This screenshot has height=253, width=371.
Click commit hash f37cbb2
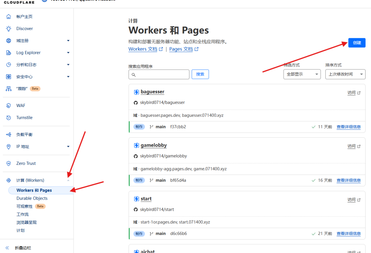178,127
